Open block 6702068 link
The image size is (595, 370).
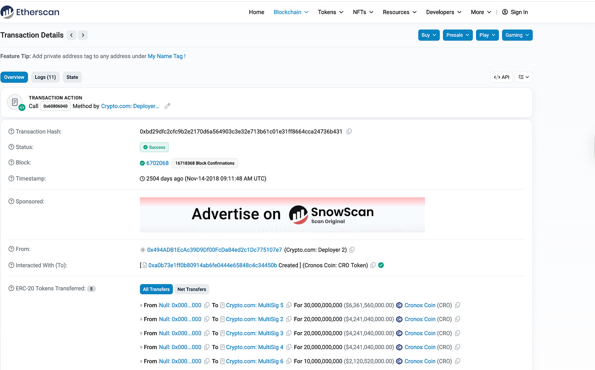157,163
